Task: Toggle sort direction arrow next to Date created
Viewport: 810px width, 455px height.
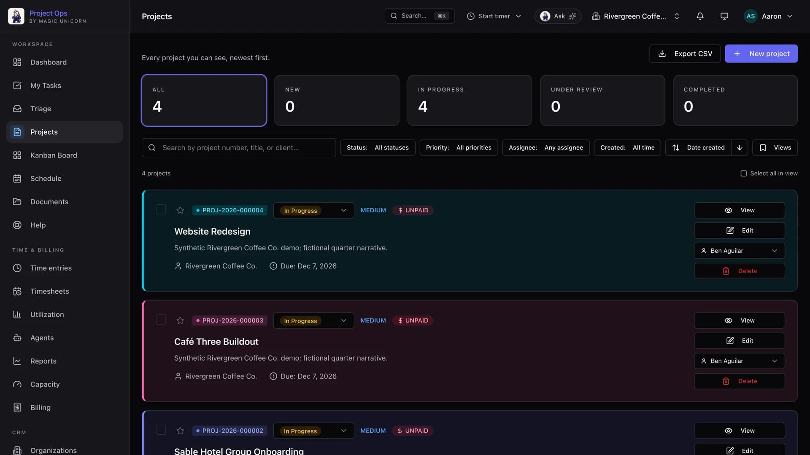Action: pyautogui.click(x=740, y=147)
